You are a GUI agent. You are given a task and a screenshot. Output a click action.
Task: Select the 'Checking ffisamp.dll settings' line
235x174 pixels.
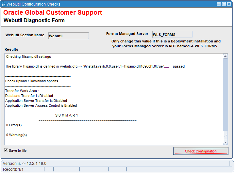click(x=28, y=56)
